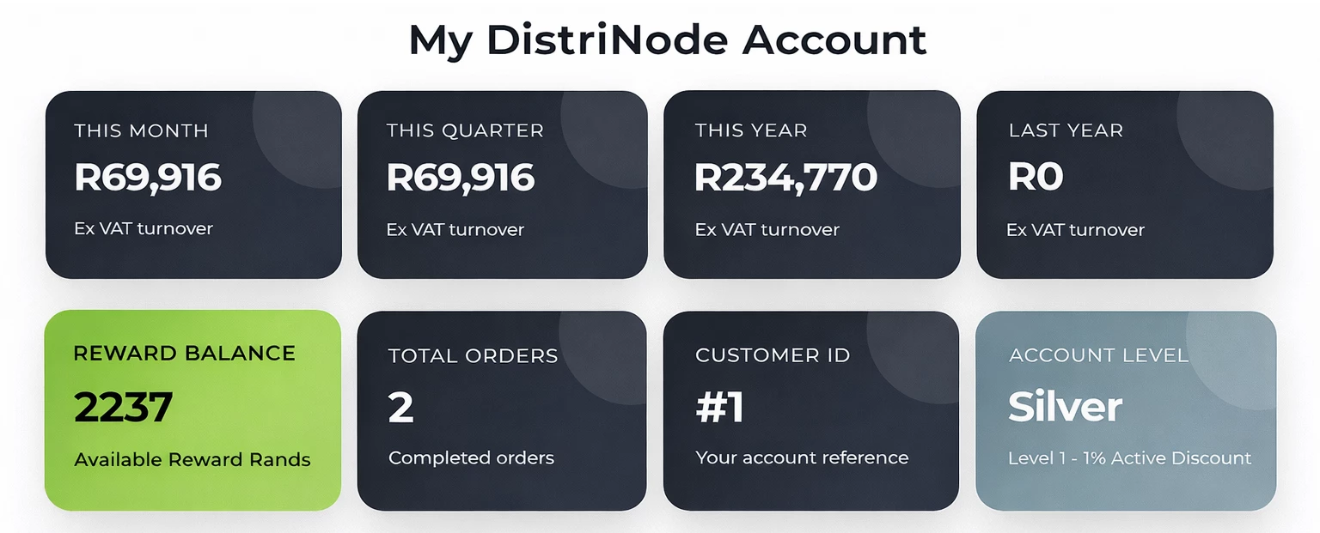This screenshot has height=533, width=1320.
Task: Click the R69,916 value under This Month
Action: (x=148, y=178)
